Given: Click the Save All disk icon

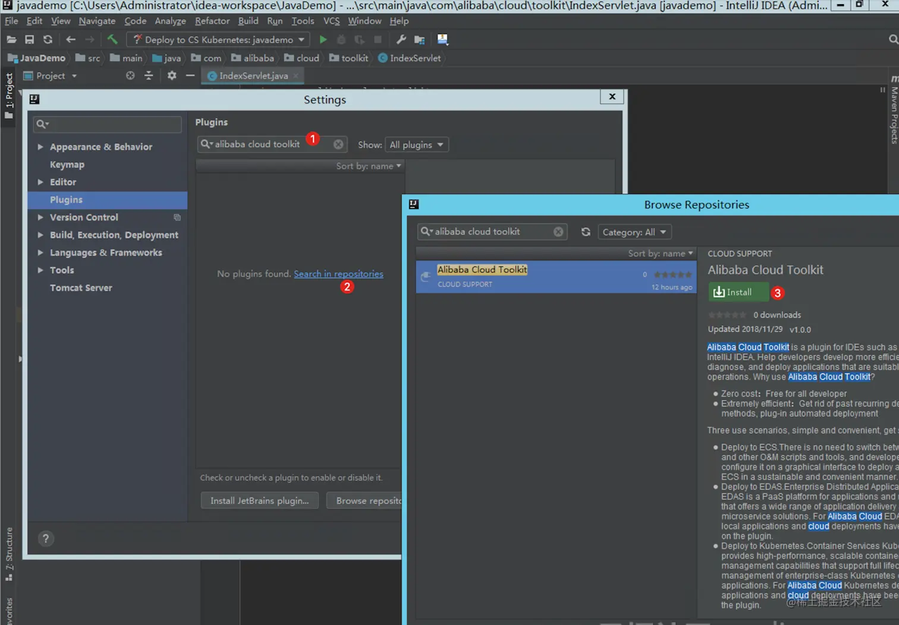Looking at the screenshot, I should [29, 39].
